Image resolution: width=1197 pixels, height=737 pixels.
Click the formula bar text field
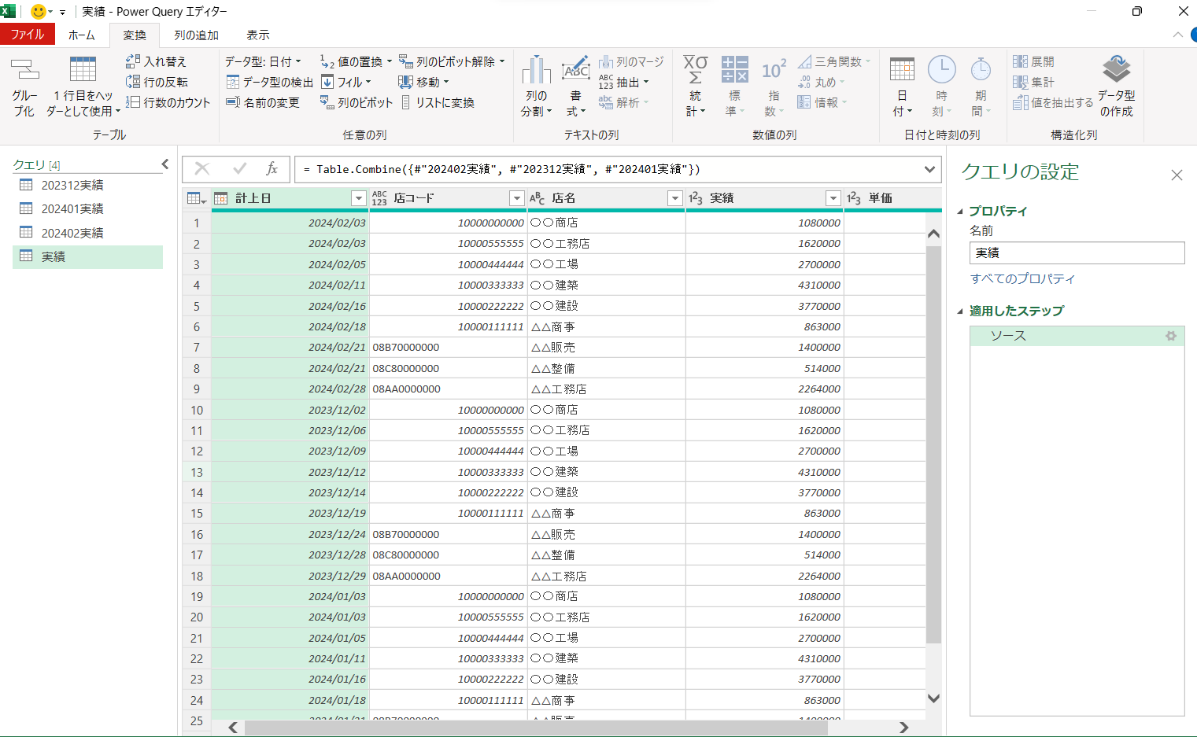coord(607,169)
